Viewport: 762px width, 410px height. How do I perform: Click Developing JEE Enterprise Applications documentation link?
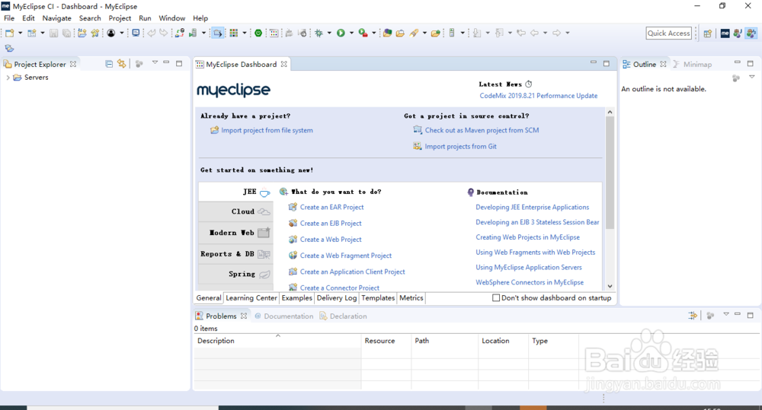tap(532, 207)
